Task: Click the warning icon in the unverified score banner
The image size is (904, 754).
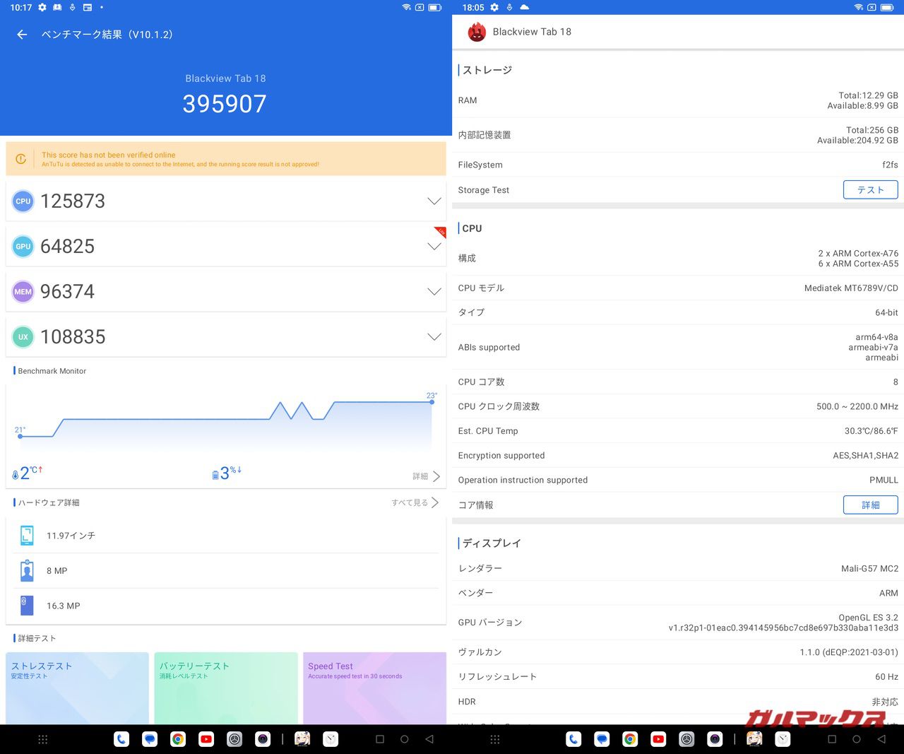Action: pyautogui.click(x=21, y=159)
